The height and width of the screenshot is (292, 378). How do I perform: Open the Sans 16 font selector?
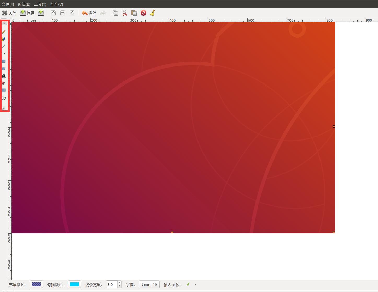(x=149, y=284)
